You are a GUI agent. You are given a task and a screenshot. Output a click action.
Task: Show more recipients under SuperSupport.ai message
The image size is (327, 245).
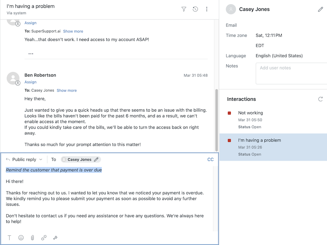point(73,31)
